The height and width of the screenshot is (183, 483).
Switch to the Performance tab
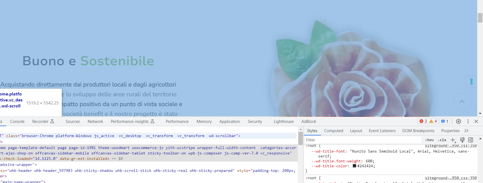pos(177,122)
